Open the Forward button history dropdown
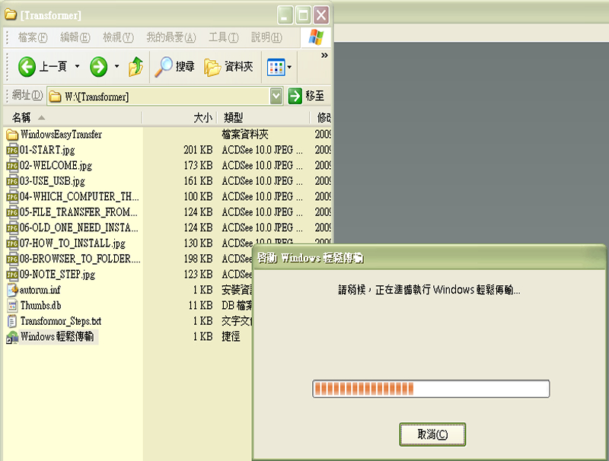The width and height of the screenshot is (609, 461). tap(116, 66)
